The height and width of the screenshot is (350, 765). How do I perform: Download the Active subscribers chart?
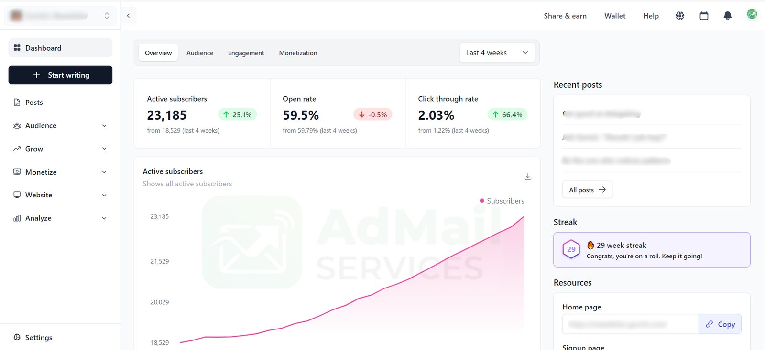coord(527,176)
